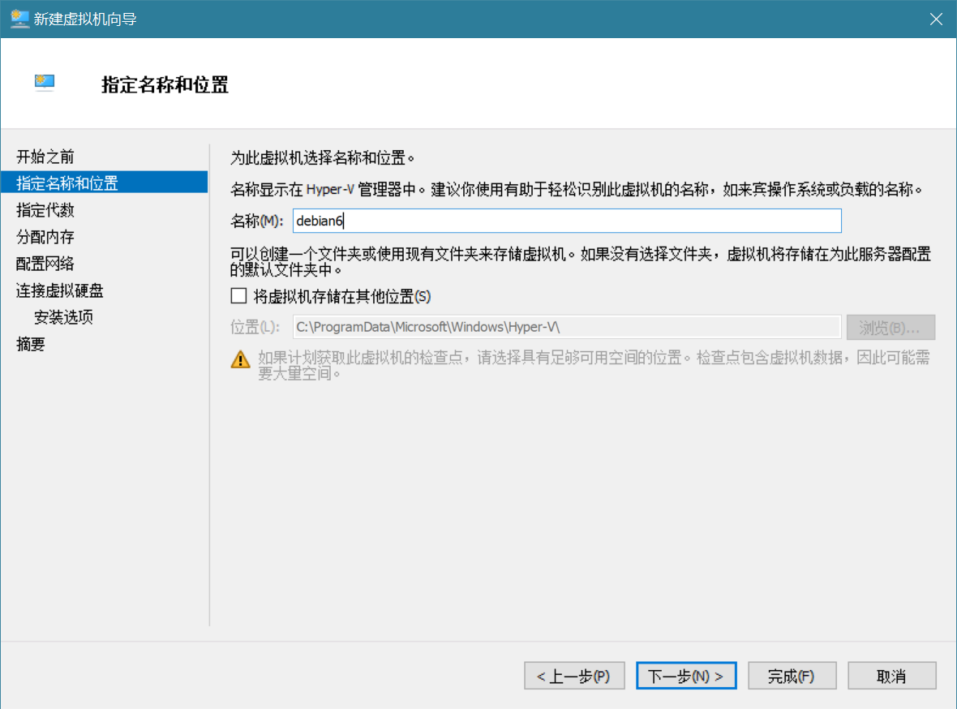Switch to the 配置网络 page
957x709 pixels.
coord(45,264)
